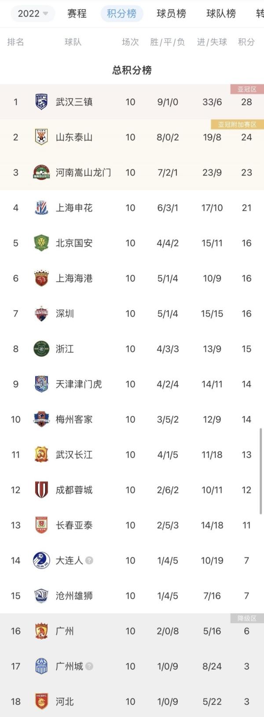
Task: Open the 成都蓉城 striped crest
Action: (41, 490)
